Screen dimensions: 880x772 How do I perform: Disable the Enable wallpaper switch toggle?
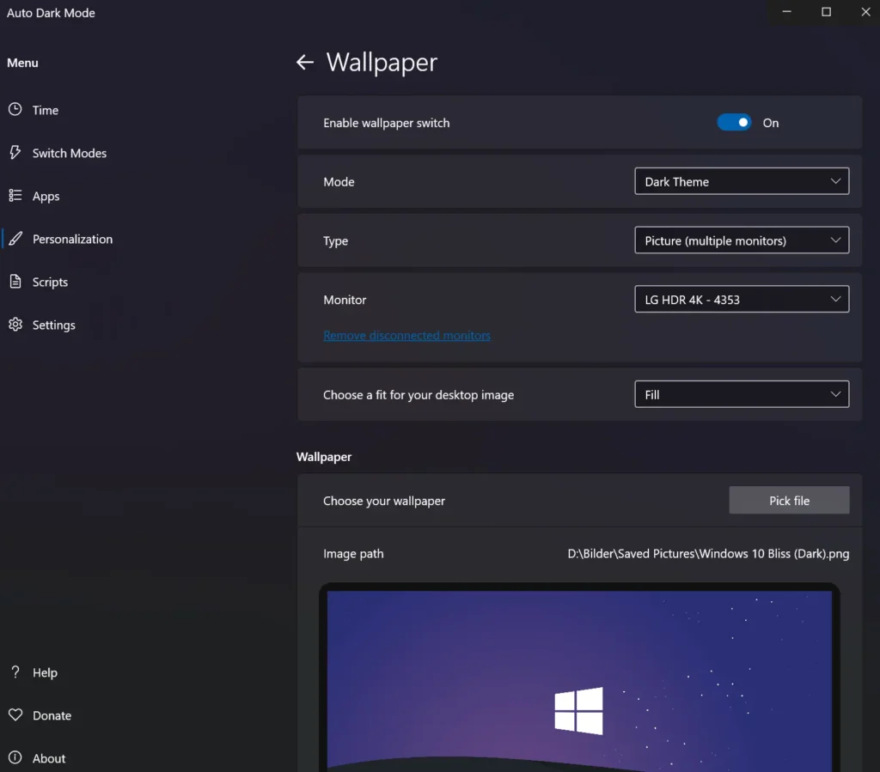pyautogui.click(x=734, y=123)
